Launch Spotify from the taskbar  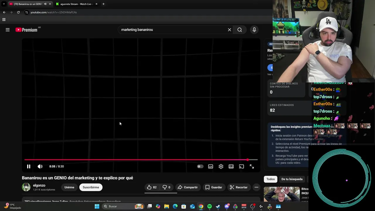click(x=209, y=206)
